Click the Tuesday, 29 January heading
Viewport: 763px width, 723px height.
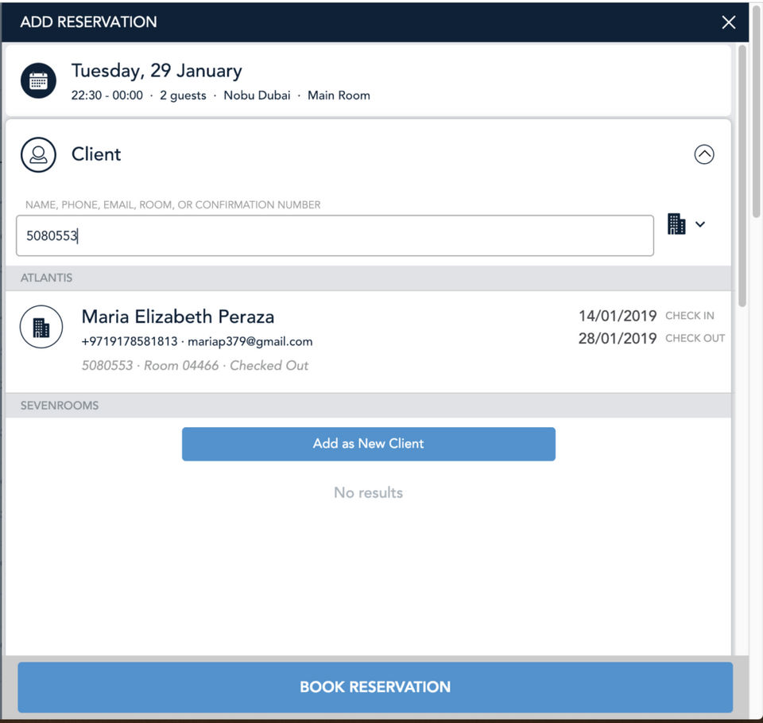(x=157, y=71)
